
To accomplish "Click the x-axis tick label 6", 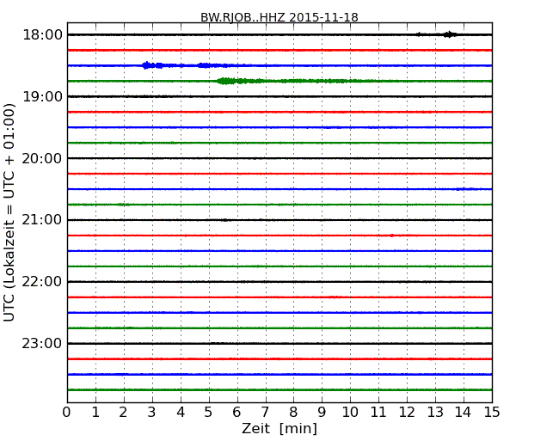I will (x=236, y=413).
